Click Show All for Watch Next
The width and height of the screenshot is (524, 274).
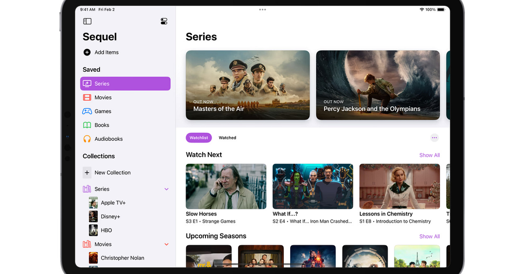[x=429, y=155]
